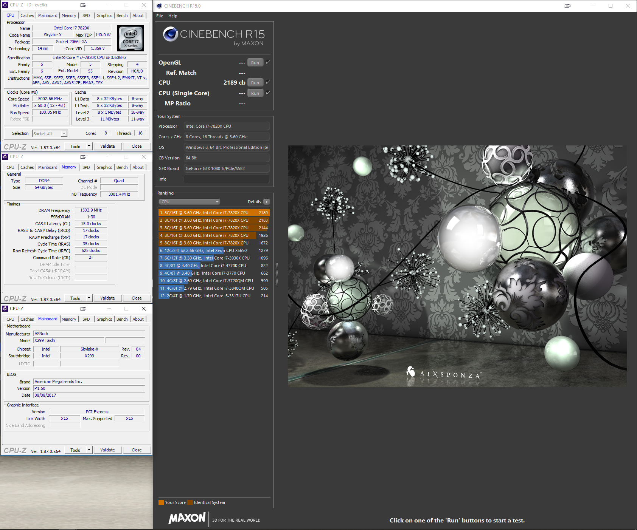Open Graphics tab in CPU-Z Mainboard window
The image size is (637, 530).
(x=104, y=319)
